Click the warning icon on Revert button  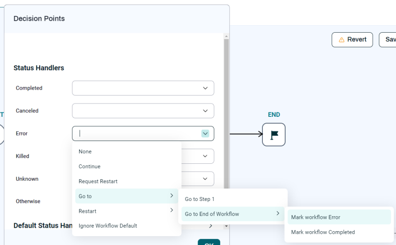point(341,40)
